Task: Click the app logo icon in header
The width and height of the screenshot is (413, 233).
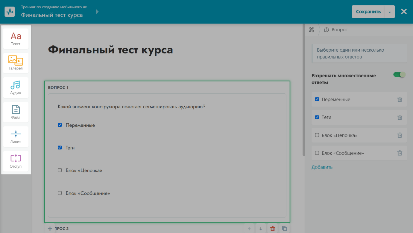Action: (10, 12)
